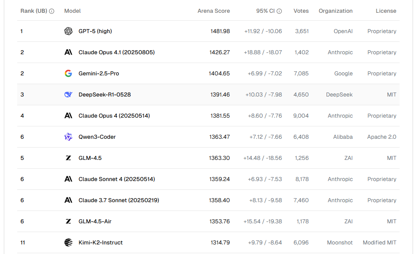Open the GPT-5 (high) model link
The image size is (420, 254).
pyautogui.click(x=95, y=31)
